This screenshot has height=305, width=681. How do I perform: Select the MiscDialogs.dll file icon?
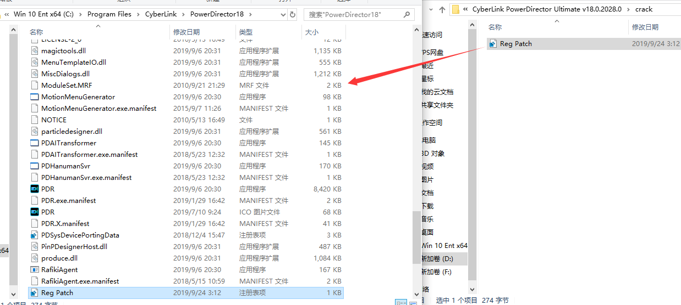pyautogui.click(x=35, y=74)
